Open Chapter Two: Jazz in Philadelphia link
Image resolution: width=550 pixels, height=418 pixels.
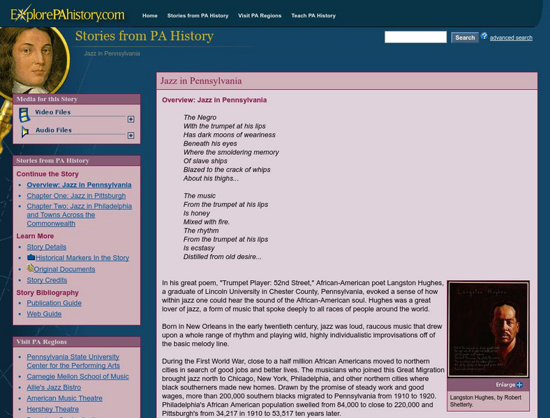click(x=80, y=215)
